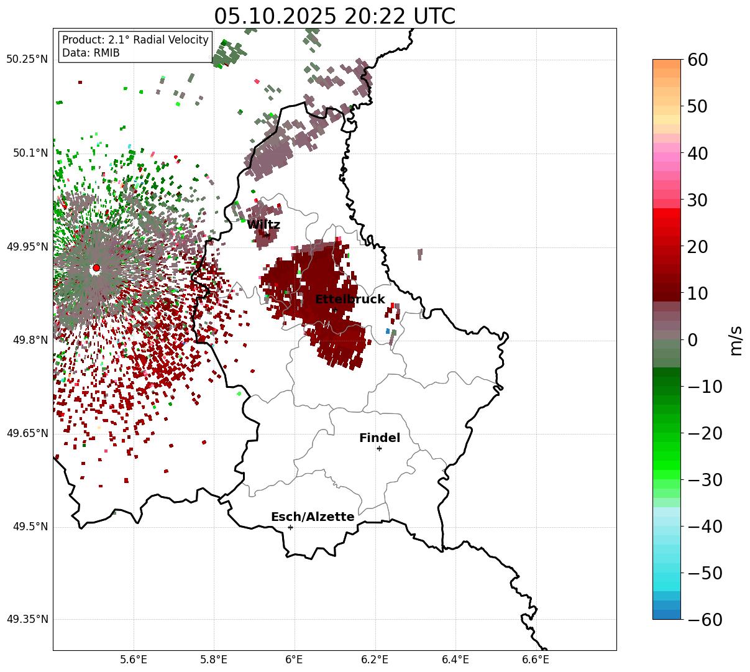Click the colorbar 'm/s' unit label
The image size is (750, 672).
(736, 340)
